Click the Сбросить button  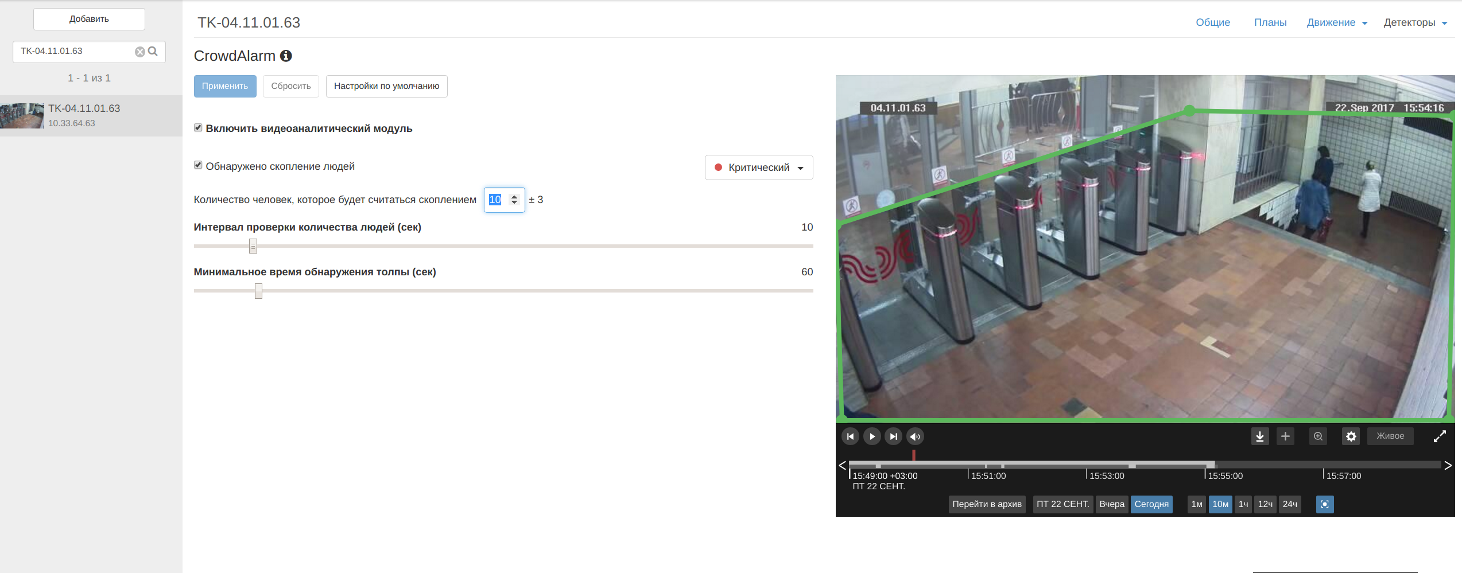click(291, 86)
